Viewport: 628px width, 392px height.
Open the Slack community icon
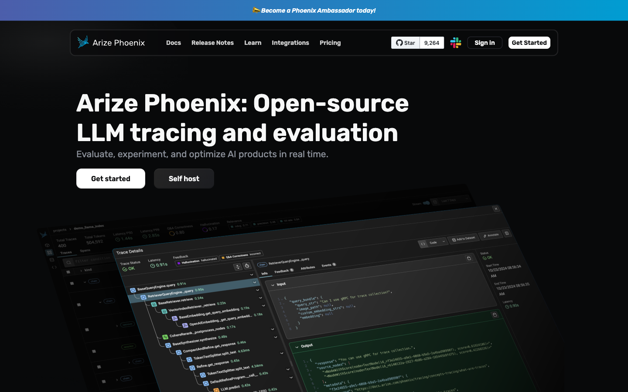(x=456, y=43)
